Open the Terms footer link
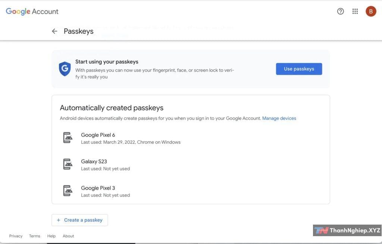 pos(35,236)
